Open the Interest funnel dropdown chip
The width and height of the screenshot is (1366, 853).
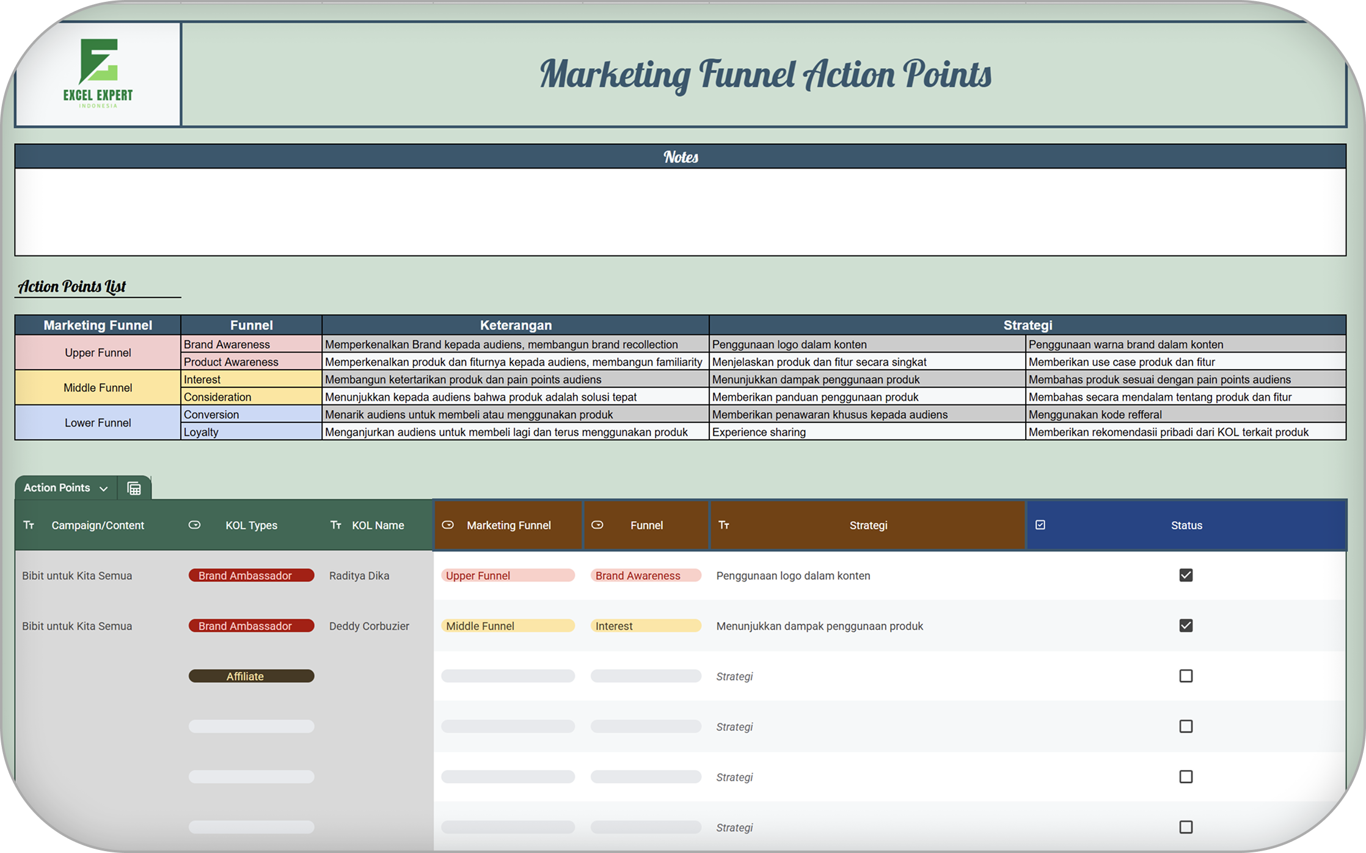coord(645,626)
